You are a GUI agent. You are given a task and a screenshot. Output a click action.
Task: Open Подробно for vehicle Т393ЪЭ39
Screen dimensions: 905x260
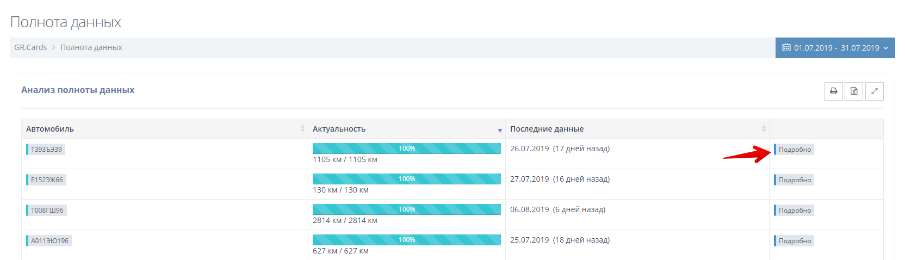pyautogui.click(x=794, y=150)
